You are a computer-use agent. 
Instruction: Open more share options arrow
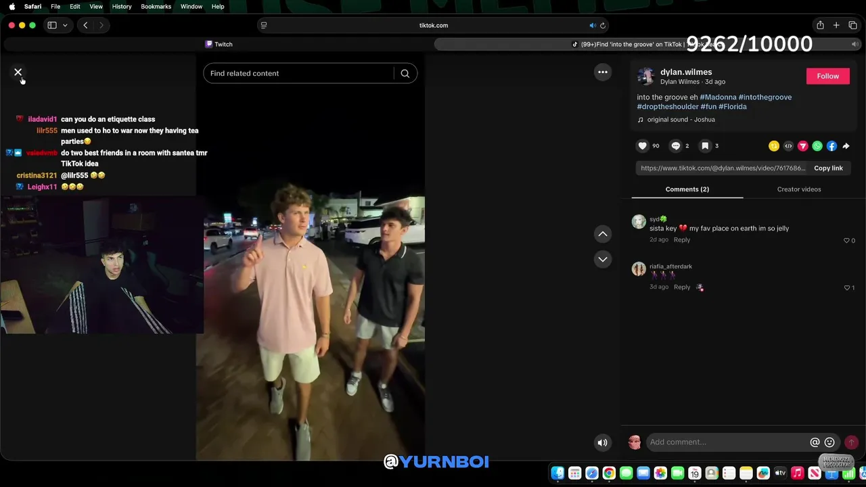tap(846, 146)
